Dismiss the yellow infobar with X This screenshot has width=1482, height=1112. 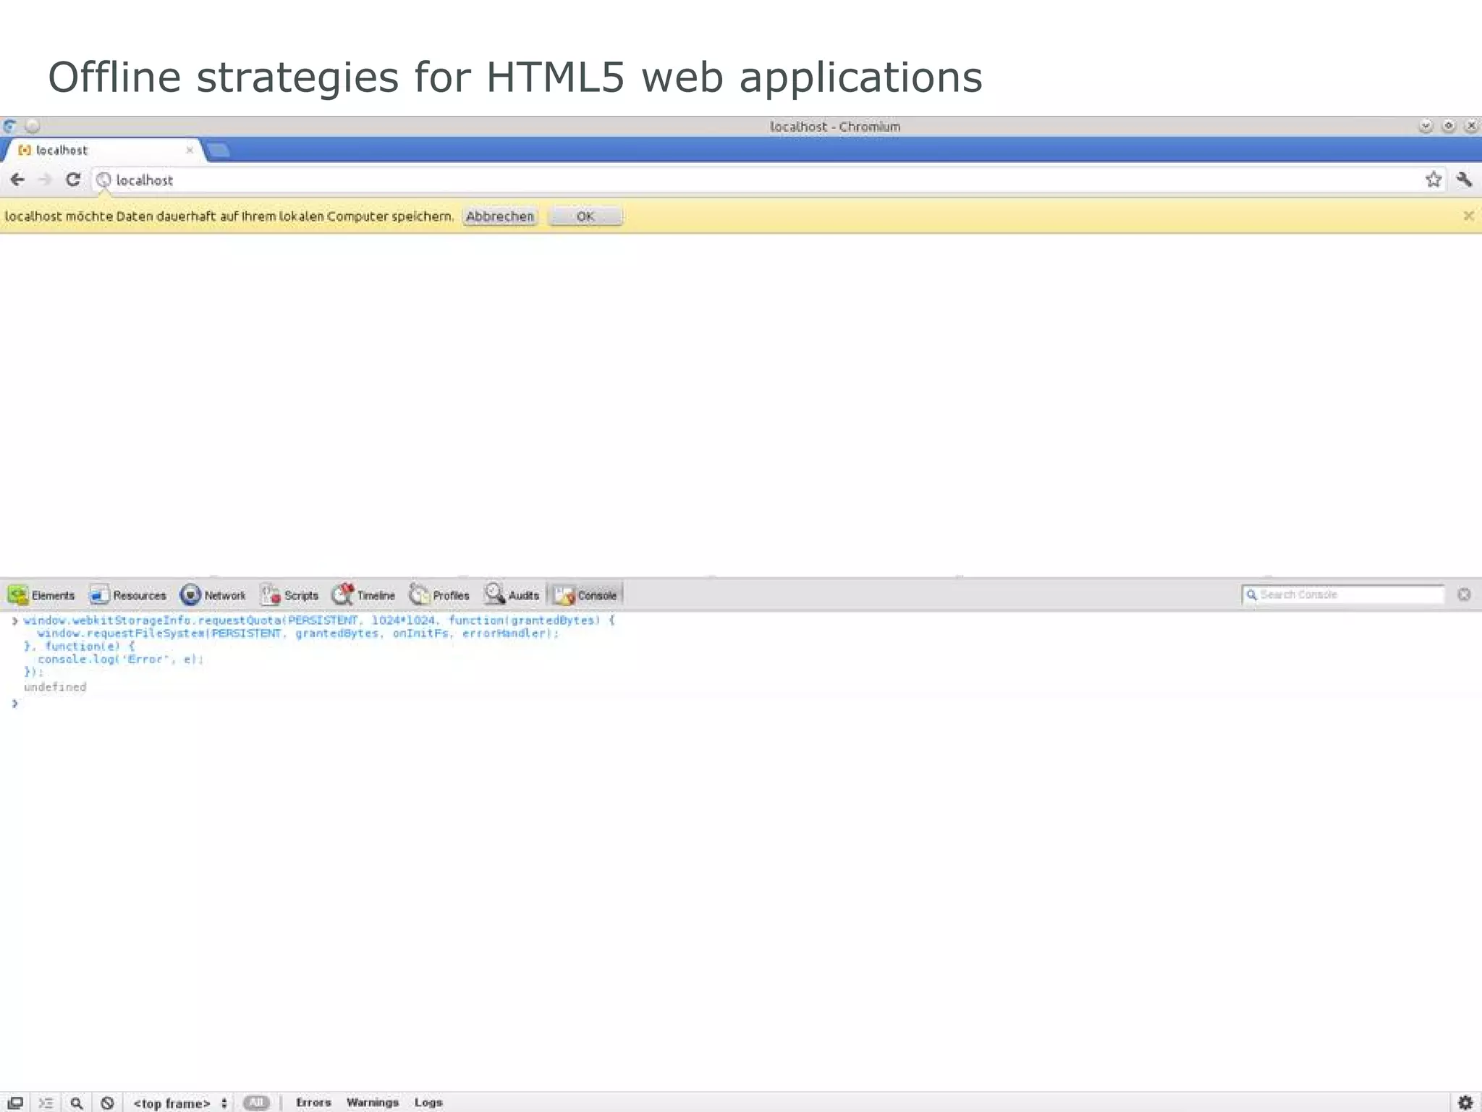(1468, 216)
